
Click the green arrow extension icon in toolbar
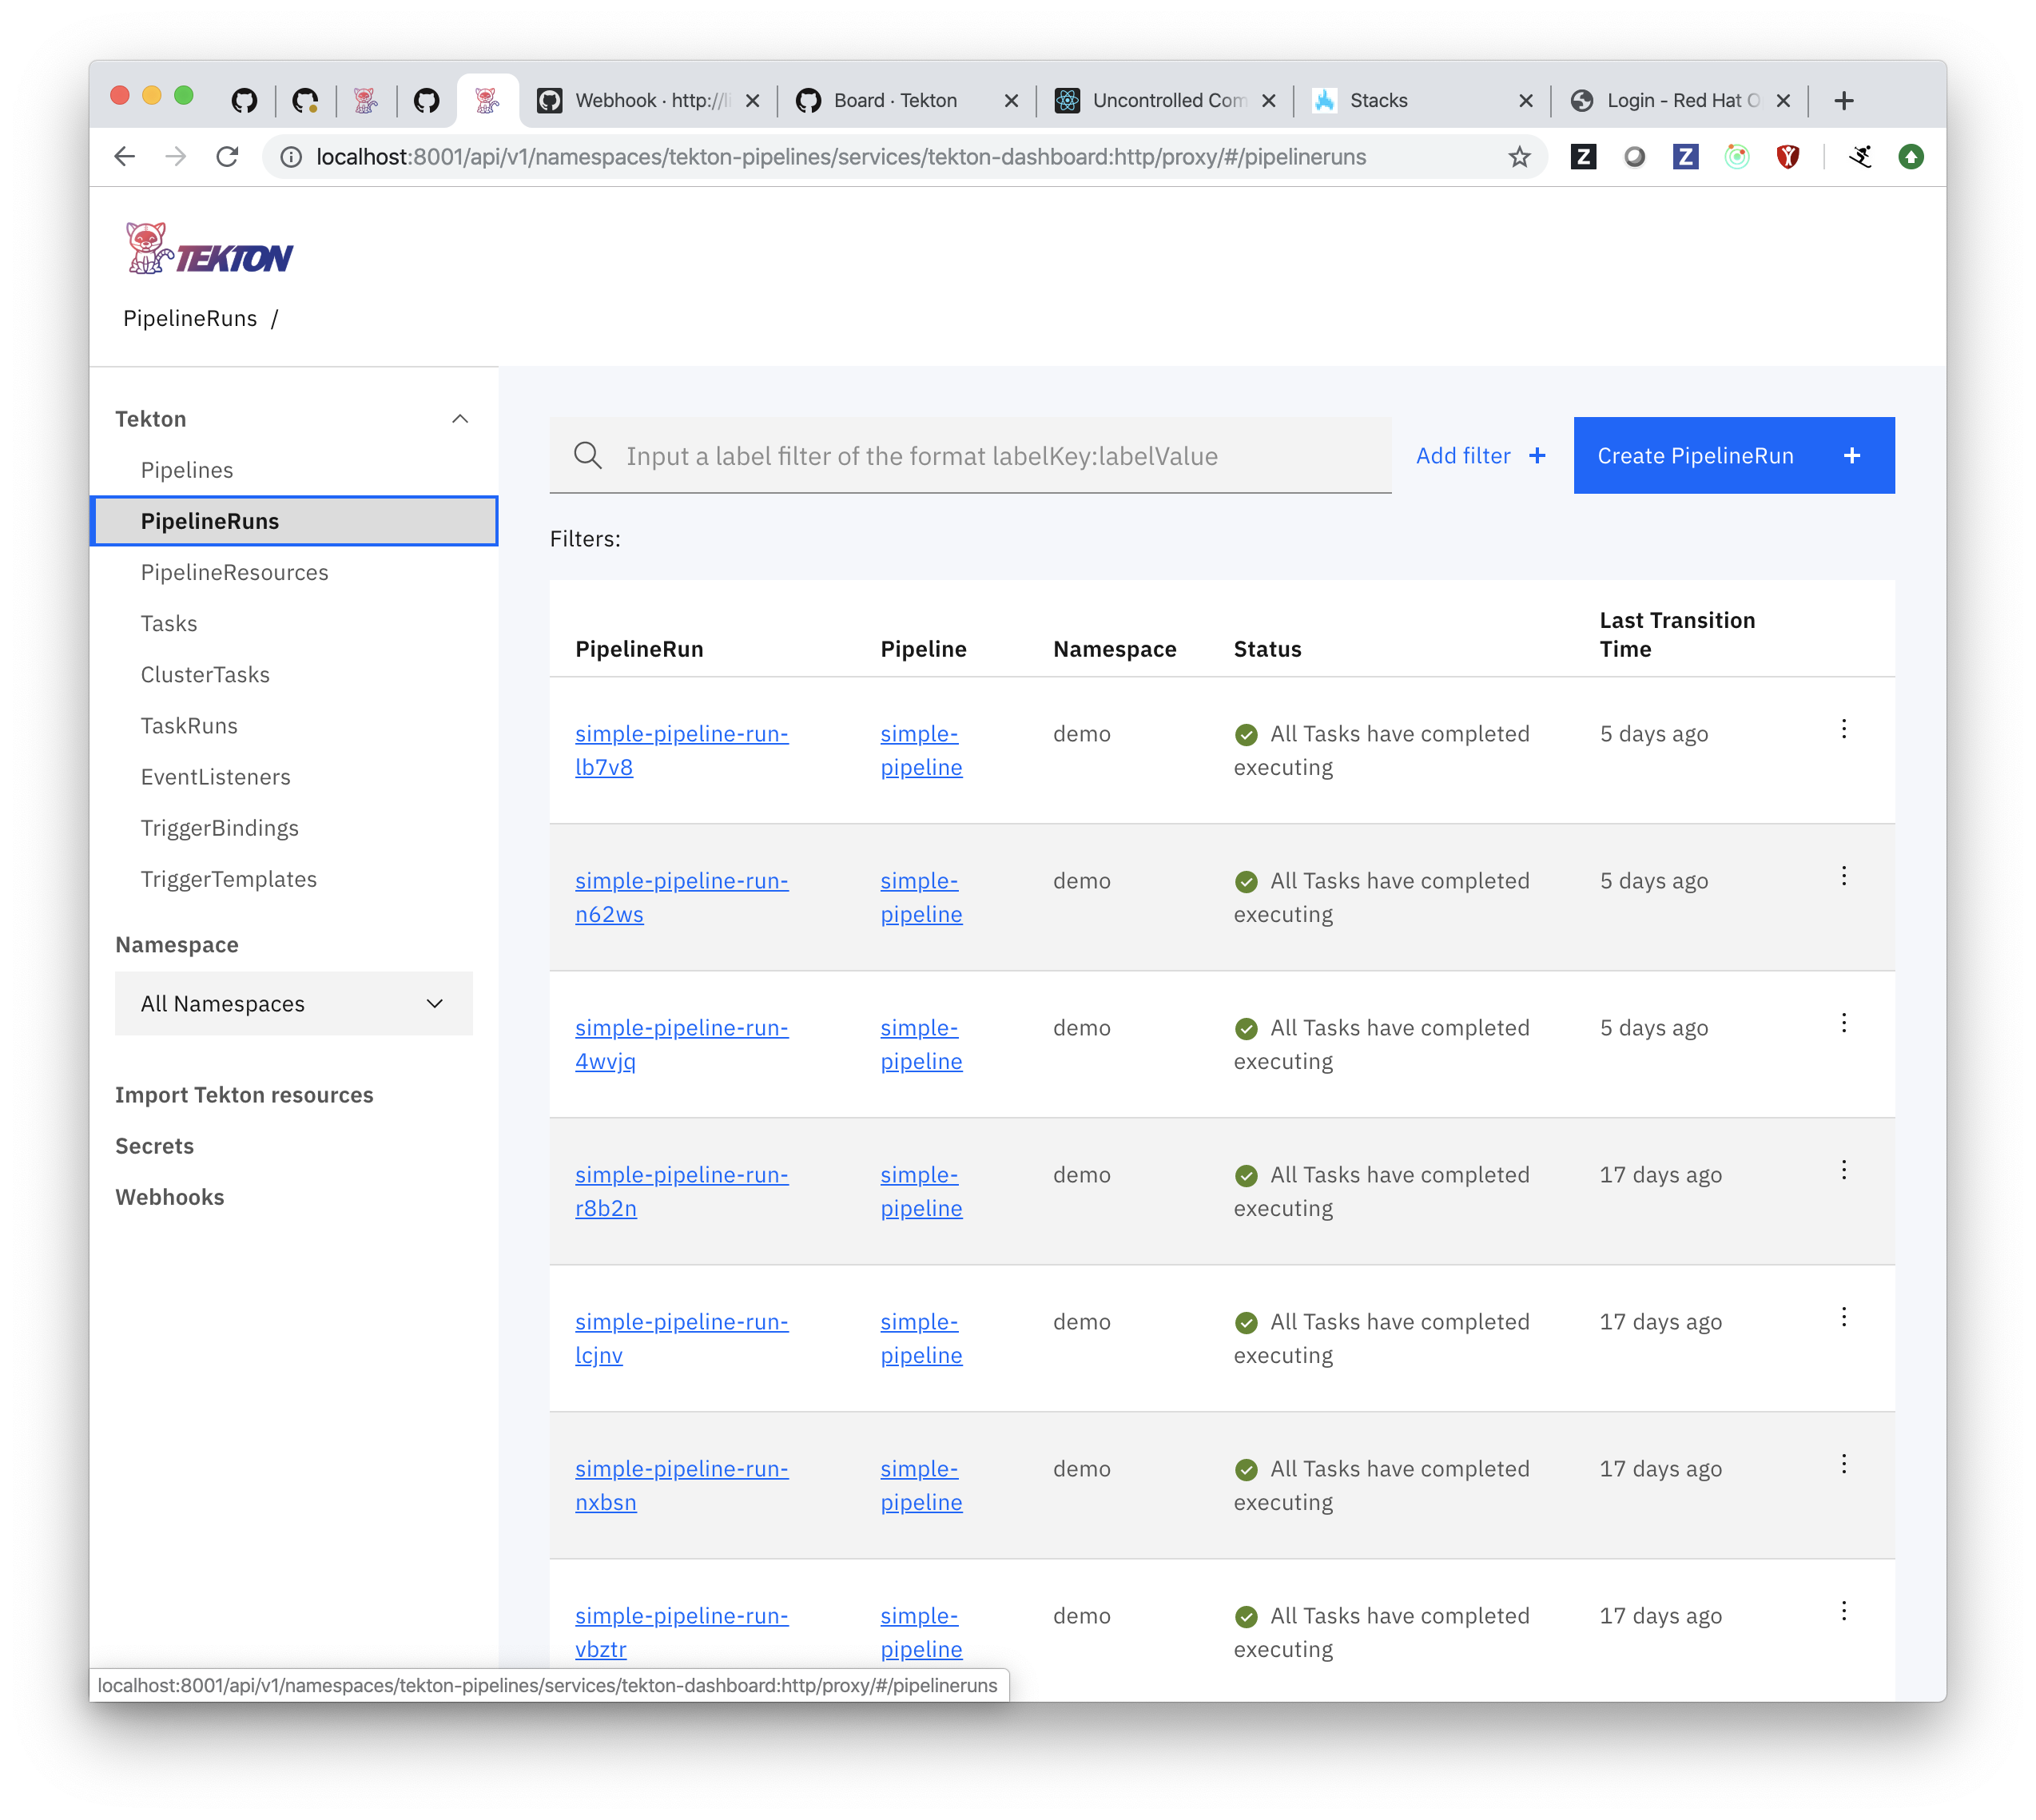point(1911,156)
